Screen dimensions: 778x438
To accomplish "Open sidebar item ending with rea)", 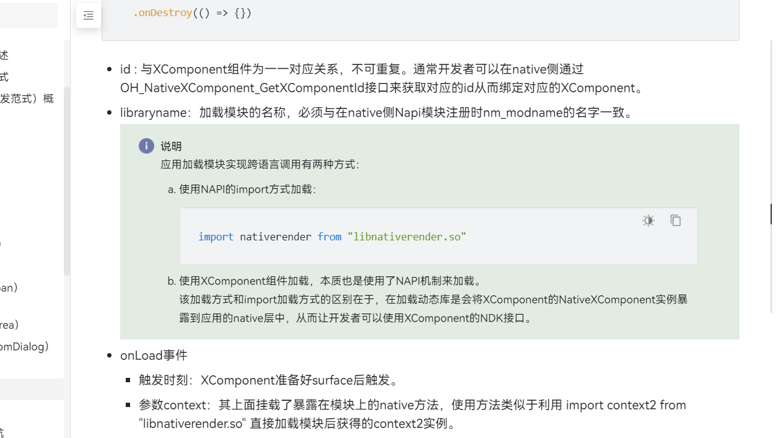I will coord(9,325).
